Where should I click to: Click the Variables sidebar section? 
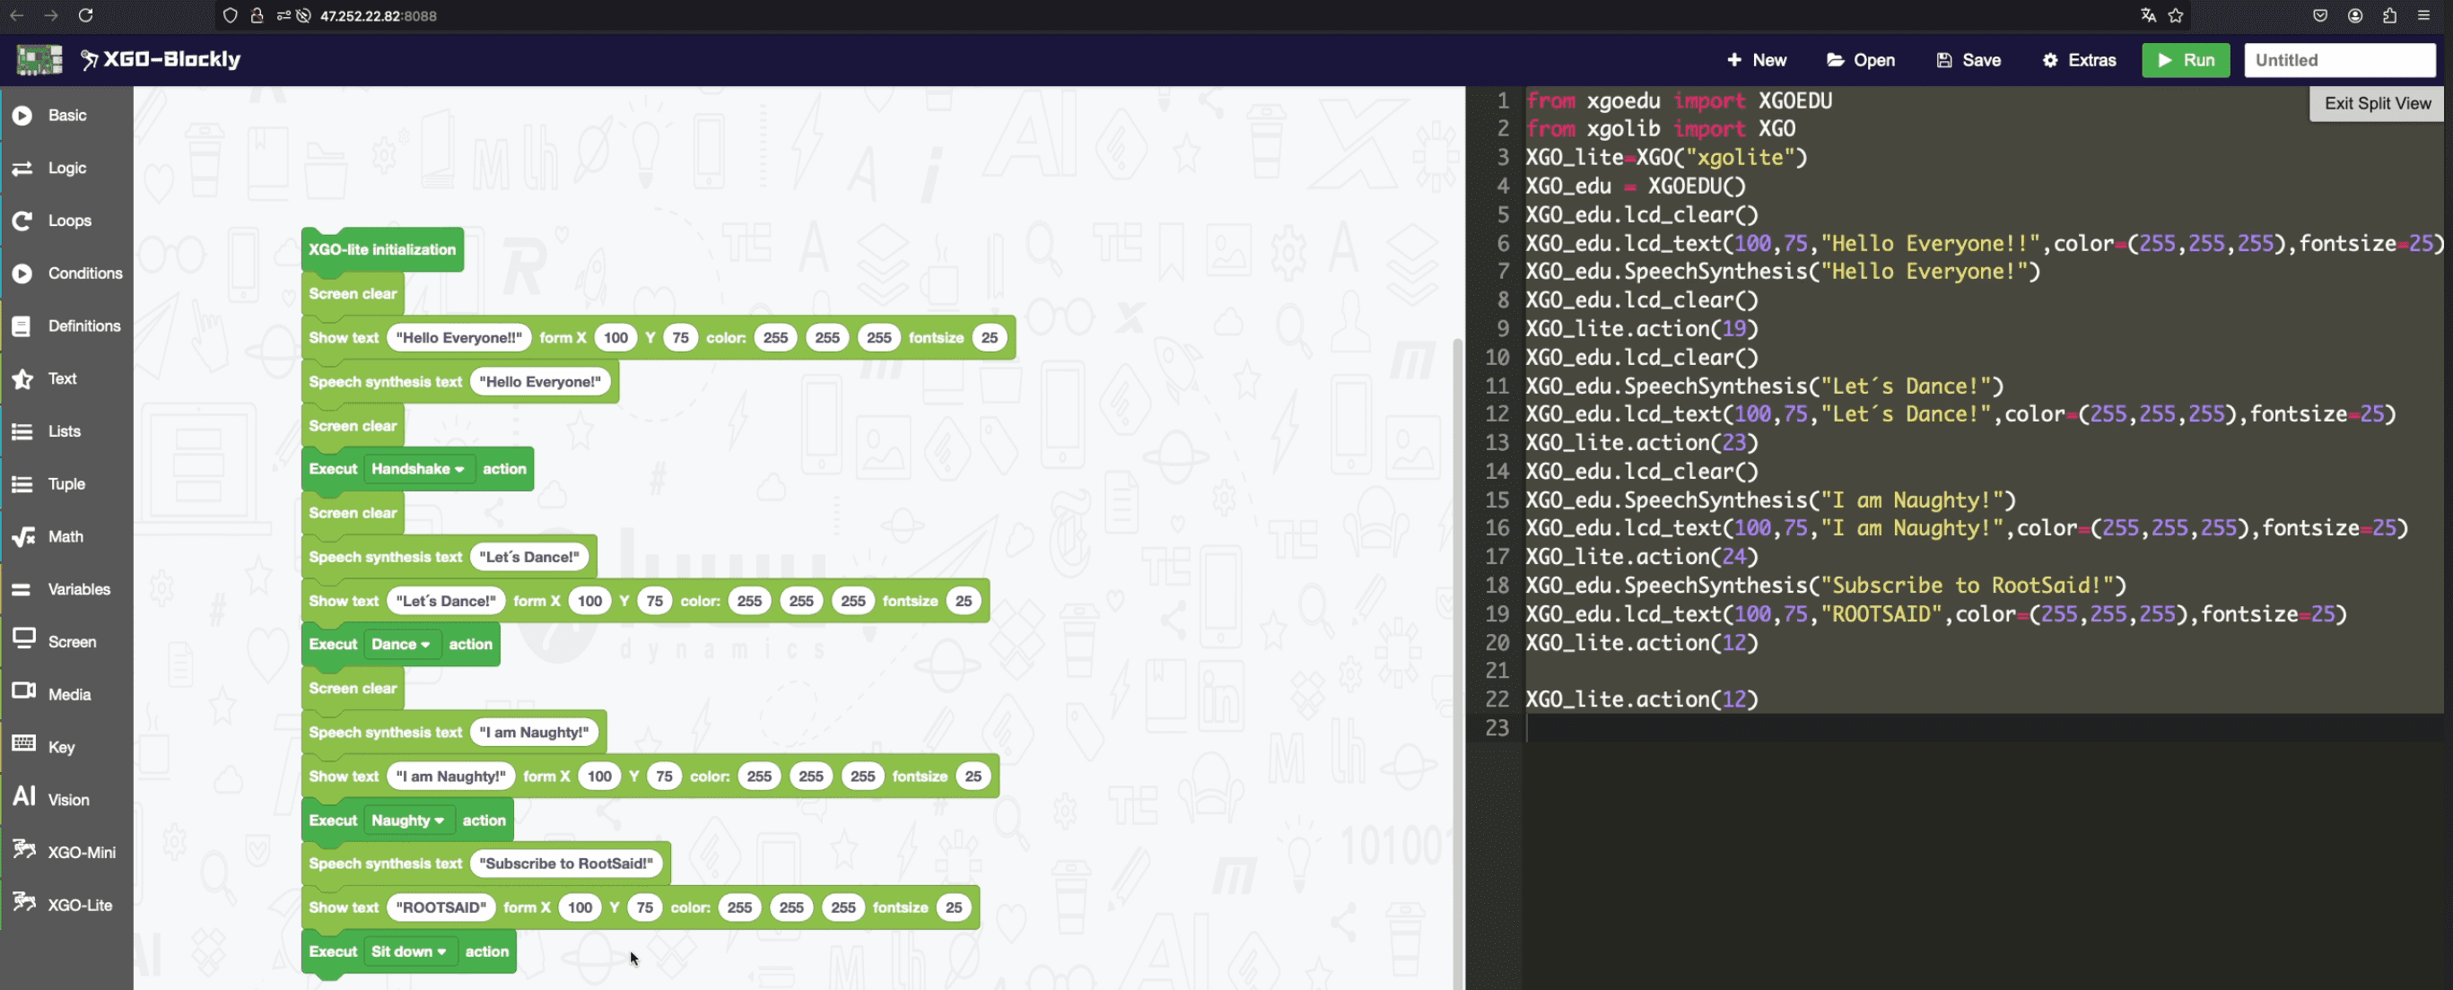78,588
